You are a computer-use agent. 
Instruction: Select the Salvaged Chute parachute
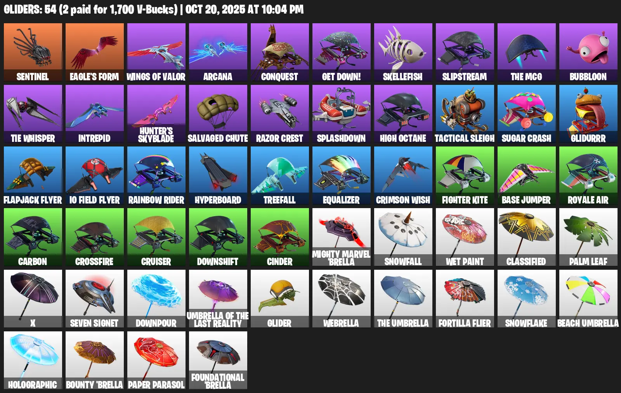point(218,114)
